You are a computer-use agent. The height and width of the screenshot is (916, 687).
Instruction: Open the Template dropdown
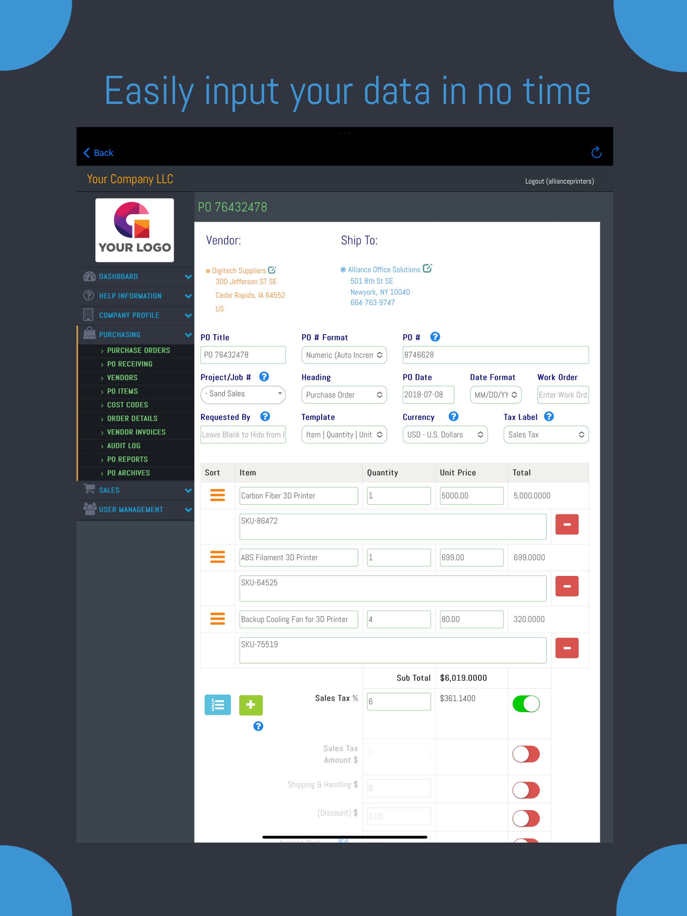click(344, 435)
